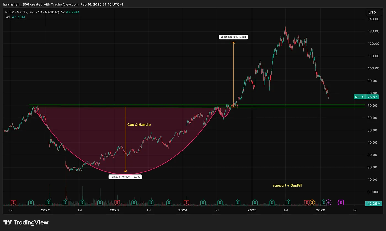
Task: Click the 2026 label on the time axis
Action: [320, 210]
